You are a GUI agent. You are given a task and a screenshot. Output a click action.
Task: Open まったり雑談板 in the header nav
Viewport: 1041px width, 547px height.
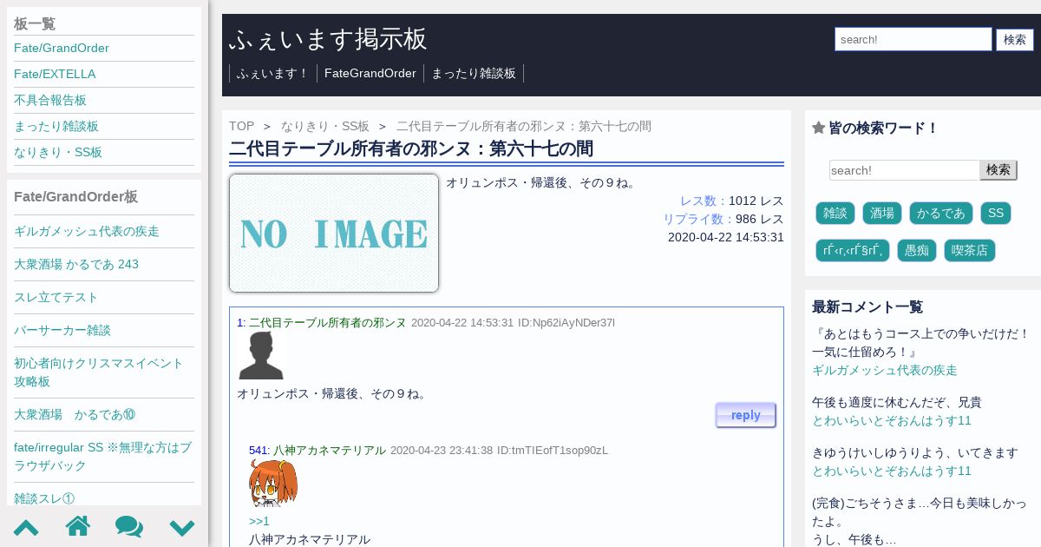tap(474, 73)
